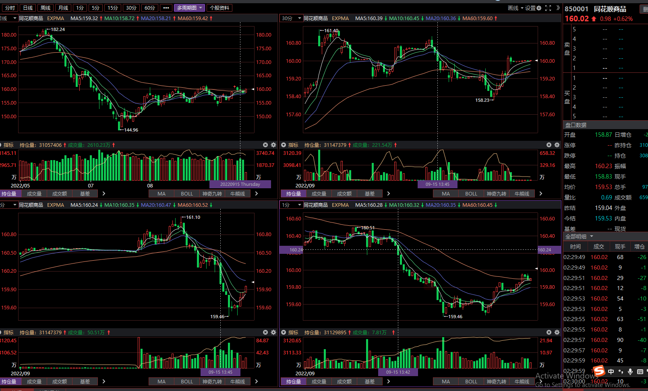The image size is (648, 391).
Task: Click the more periods (⋯) button
Action: click(166, 8)
